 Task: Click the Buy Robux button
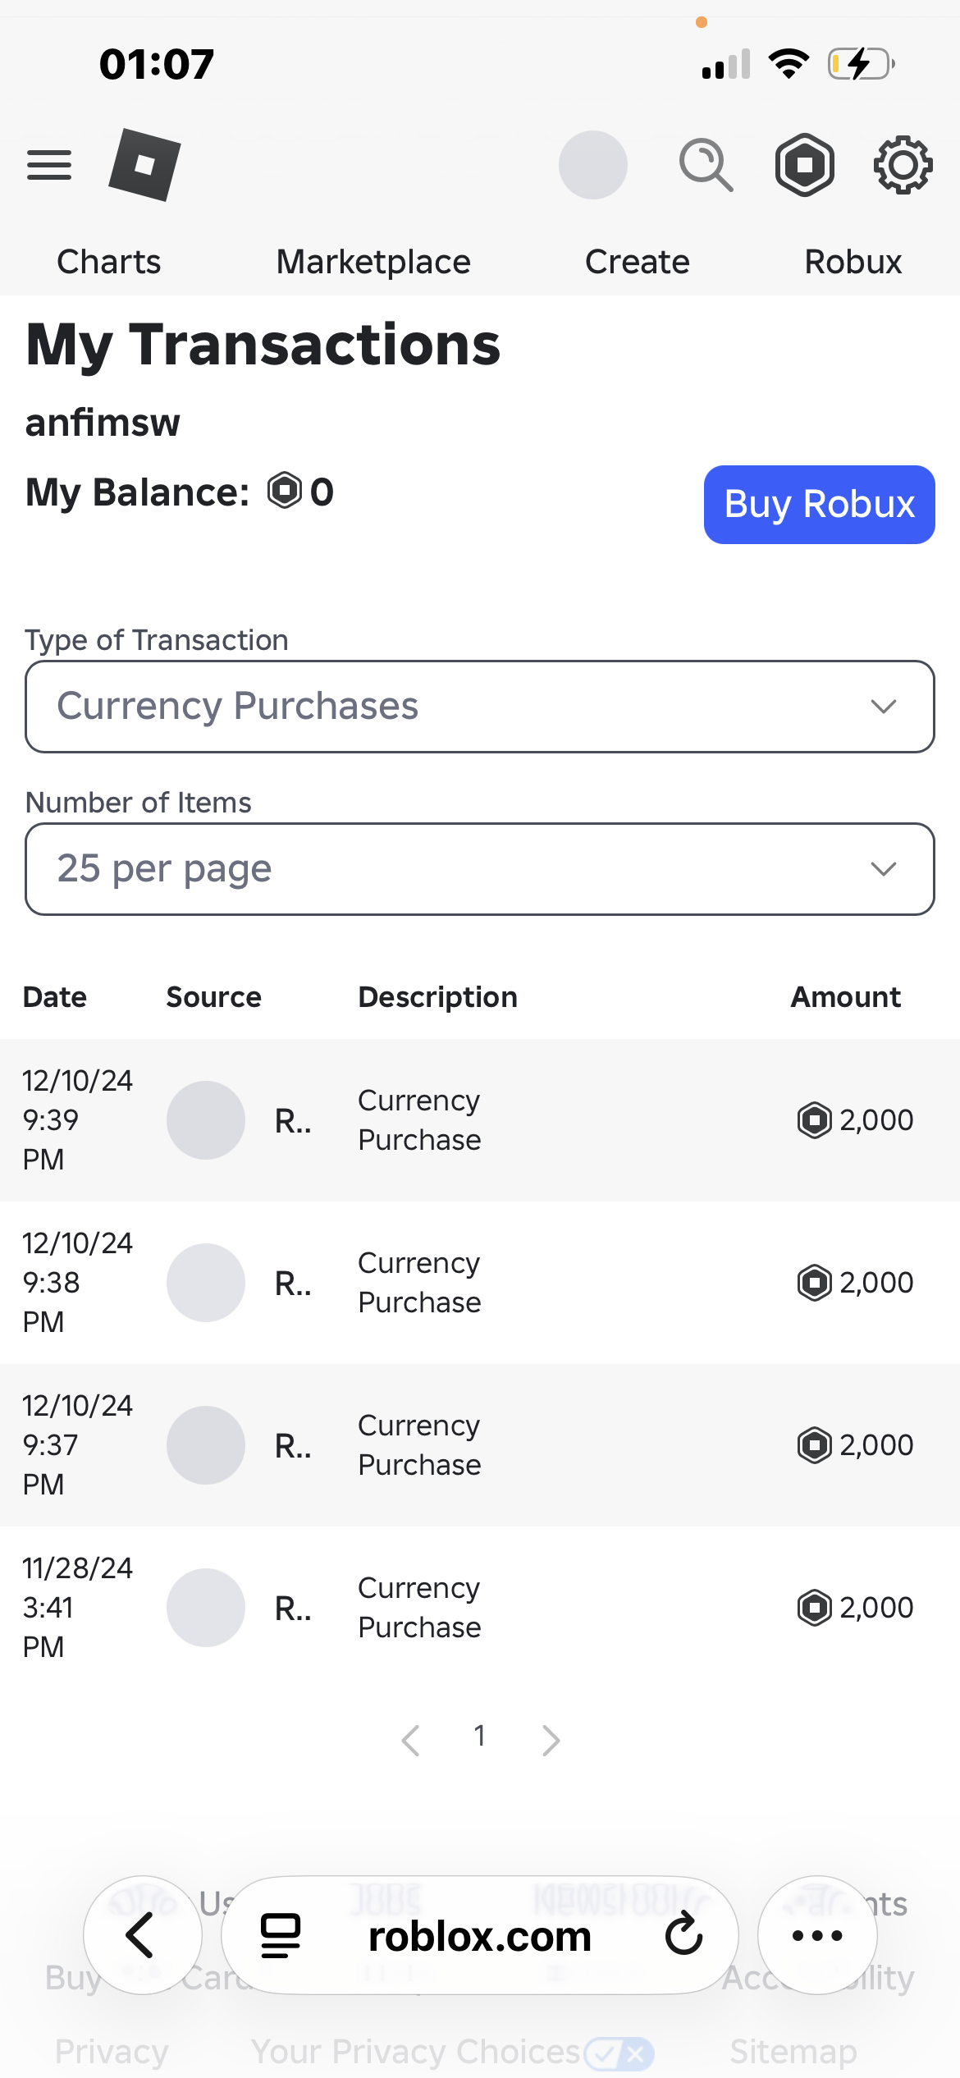point(820,505)
